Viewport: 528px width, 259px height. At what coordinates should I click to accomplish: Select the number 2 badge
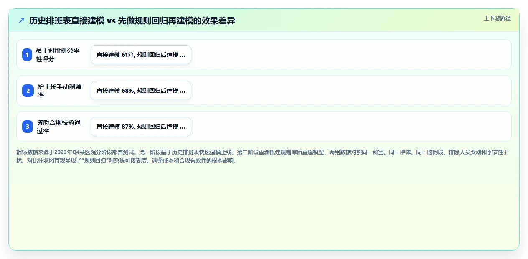tap(28, 91)
